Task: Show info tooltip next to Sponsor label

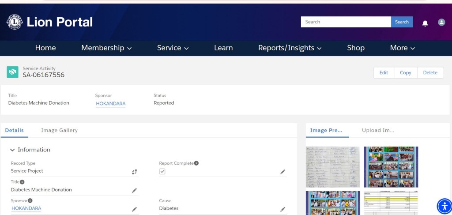Action: point(30,200)
